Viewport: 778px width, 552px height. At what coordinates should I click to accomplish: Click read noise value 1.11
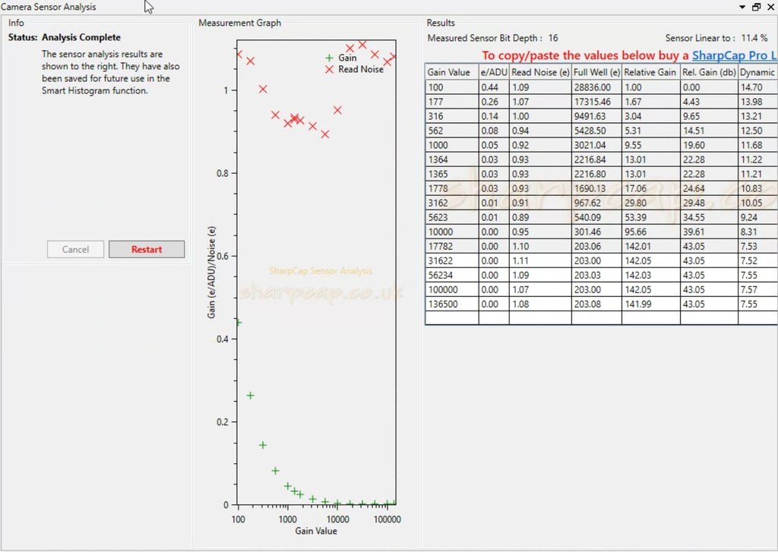(x=540, y=260)
